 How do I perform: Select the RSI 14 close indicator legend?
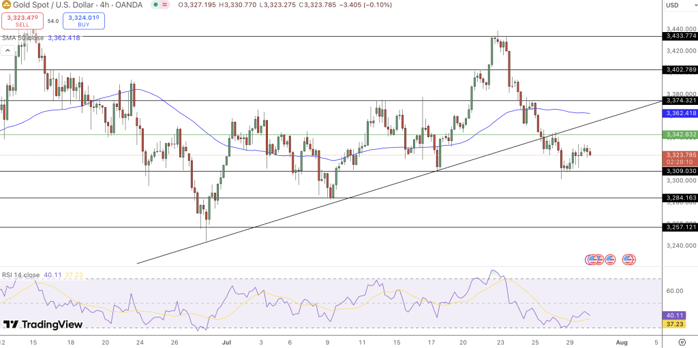(x=21, y=275)
